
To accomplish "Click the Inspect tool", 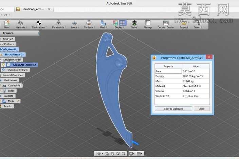I will point(184,24).
